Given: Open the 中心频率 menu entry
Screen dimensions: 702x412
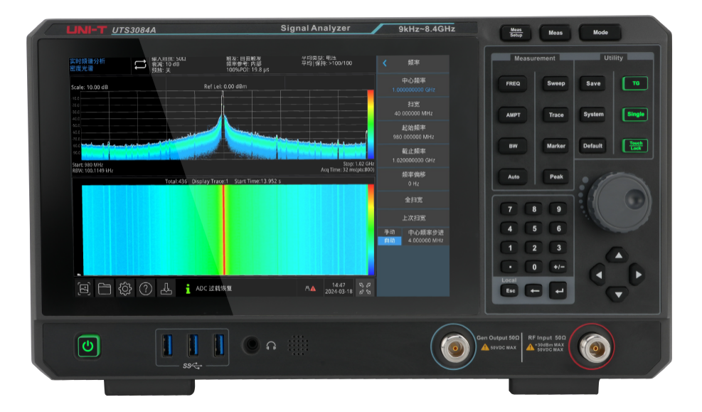Looking at the screenshot, I should coord(413,85).
